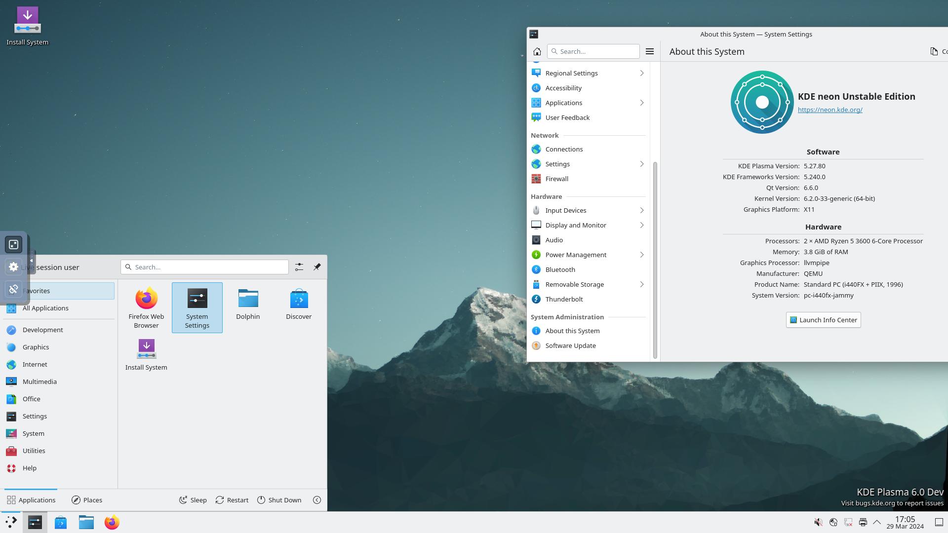Click the application launcher button on taskbar
This screenshot has height=533, width=948.
point(10,522)
